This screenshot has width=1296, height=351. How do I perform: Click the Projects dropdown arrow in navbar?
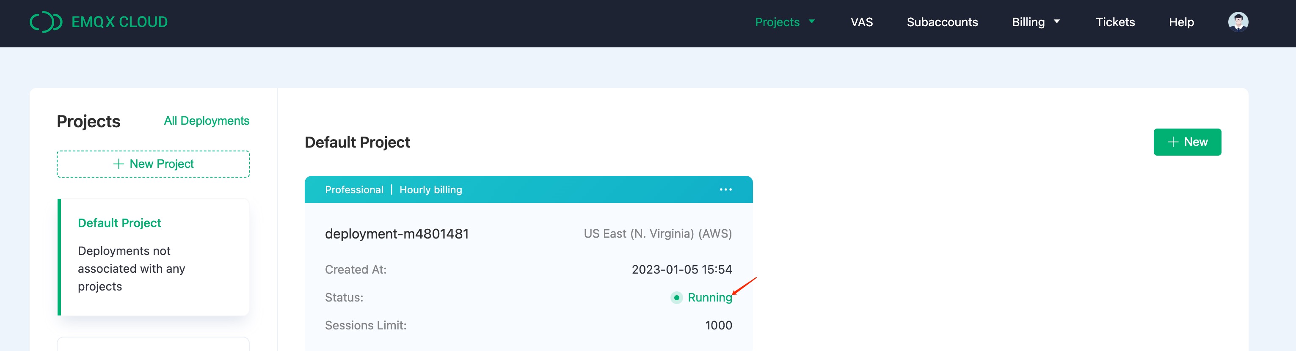tap(812, 22)
